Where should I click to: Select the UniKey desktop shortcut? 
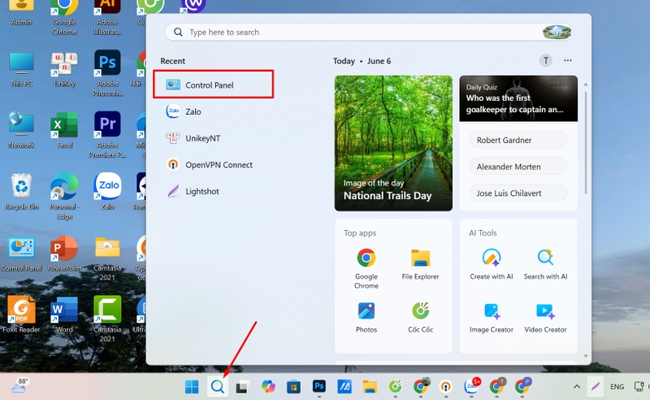(64, 70)
